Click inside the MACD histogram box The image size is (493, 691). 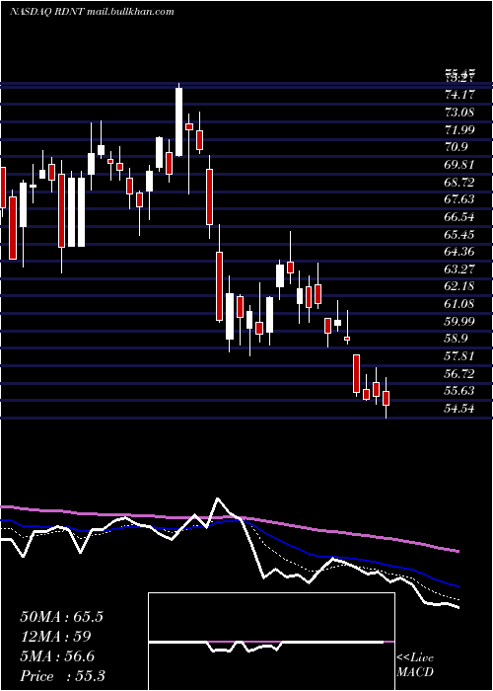271,642
